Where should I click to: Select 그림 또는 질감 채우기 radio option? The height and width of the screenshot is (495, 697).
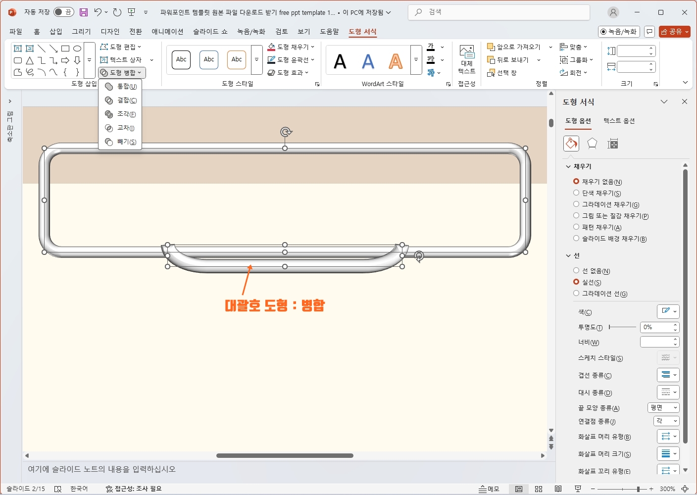(611, 216)
